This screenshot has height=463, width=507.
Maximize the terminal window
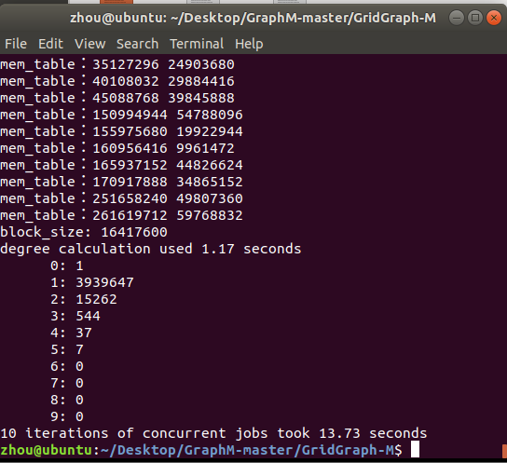pos(475,18)
